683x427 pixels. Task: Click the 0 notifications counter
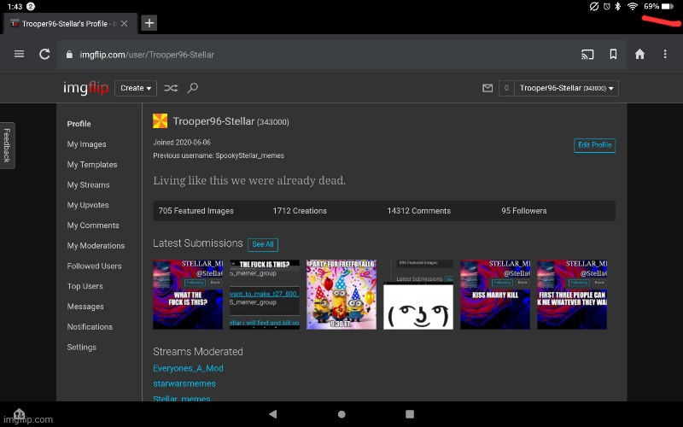tap(506, 88)
